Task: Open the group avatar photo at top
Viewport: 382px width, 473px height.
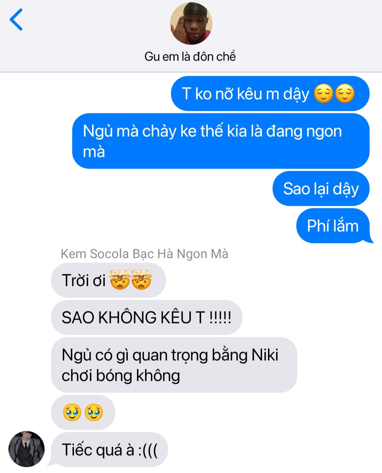Action: click(x=191, y=23)
